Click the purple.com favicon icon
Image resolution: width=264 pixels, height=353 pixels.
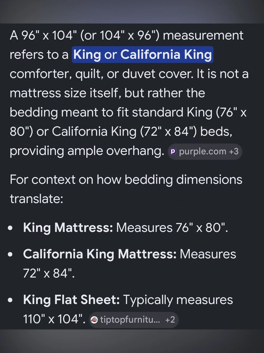173,151
